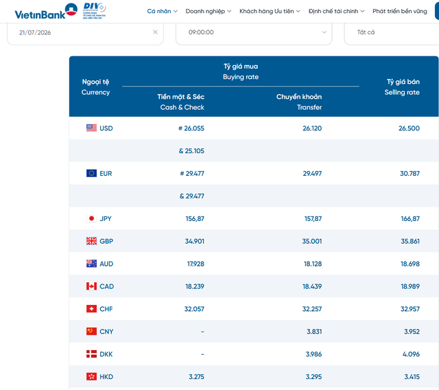Click AUD selling rate 18.698
This screenshot has width=439, height=390.
click(x=410, y=264)
